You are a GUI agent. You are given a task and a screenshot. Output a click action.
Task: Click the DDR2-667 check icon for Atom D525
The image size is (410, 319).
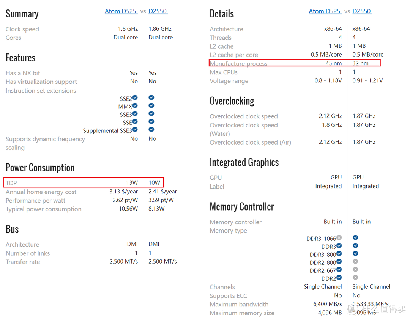tap(339, 269)
